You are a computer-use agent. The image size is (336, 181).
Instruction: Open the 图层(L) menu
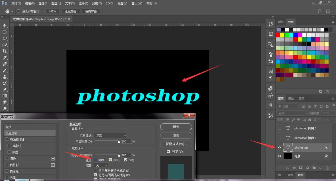[x=56, y=3]
